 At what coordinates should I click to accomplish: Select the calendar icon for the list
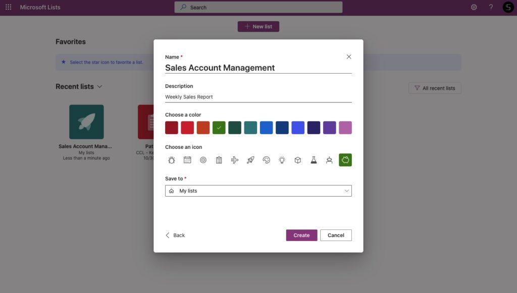187,160
